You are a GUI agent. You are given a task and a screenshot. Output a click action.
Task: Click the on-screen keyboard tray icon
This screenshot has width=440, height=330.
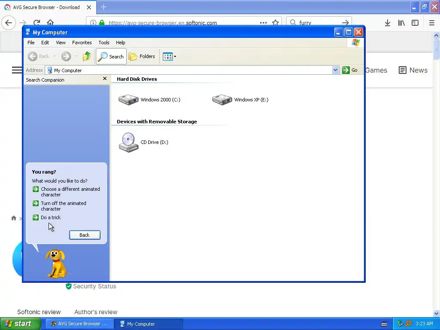click(384, 324)
